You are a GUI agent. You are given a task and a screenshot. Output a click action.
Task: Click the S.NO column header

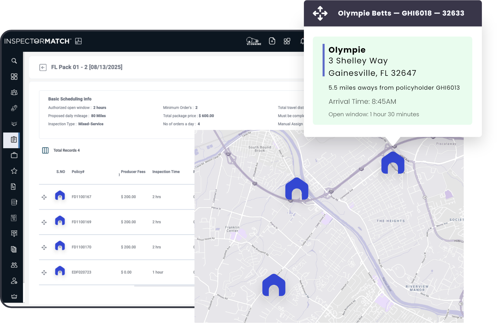(61, 172)
